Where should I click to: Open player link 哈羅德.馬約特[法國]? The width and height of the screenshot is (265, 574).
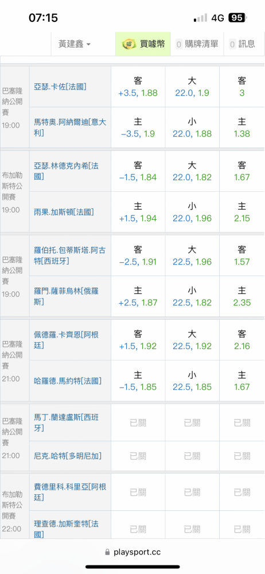point(68,381)
